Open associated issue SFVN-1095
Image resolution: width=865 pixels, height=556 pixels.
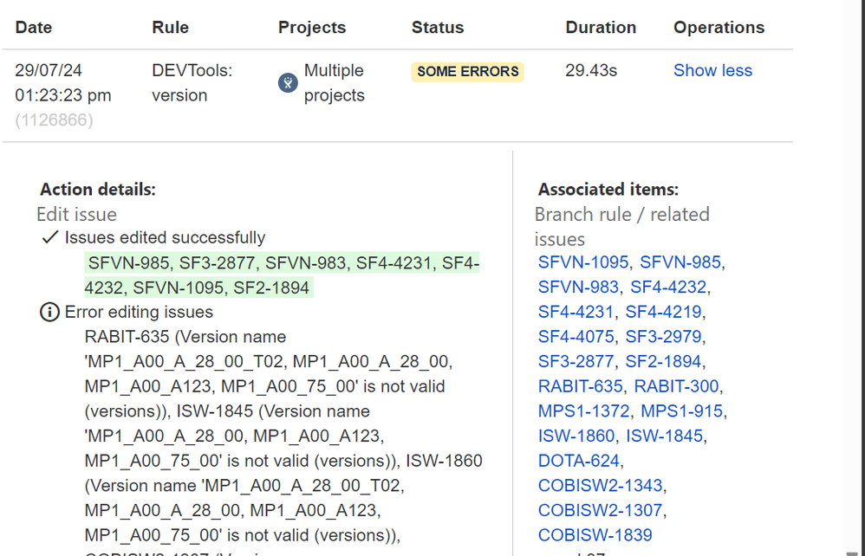583,262
